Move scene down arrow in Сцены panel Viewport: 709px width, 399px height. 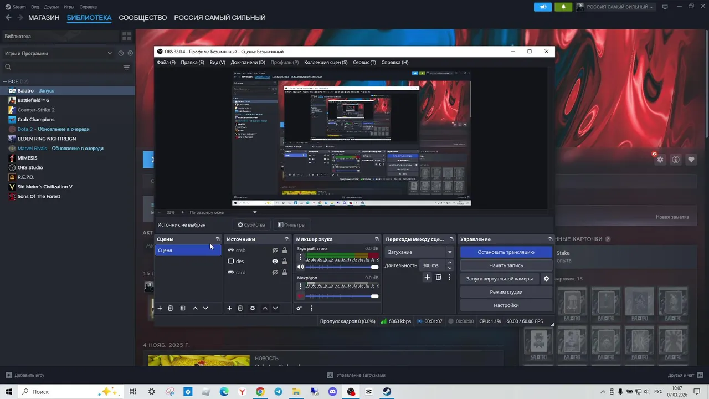[205, 308]
